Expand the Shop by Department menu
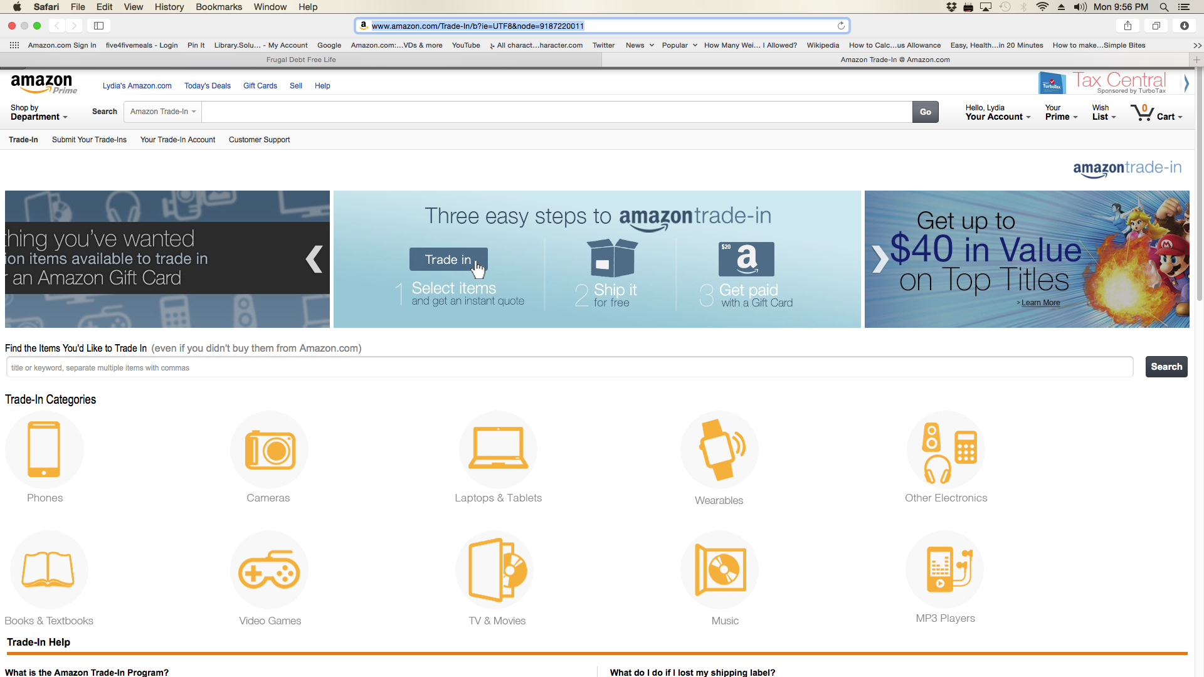This screenshot has height=677, width=1204. [x=39, y=113]
